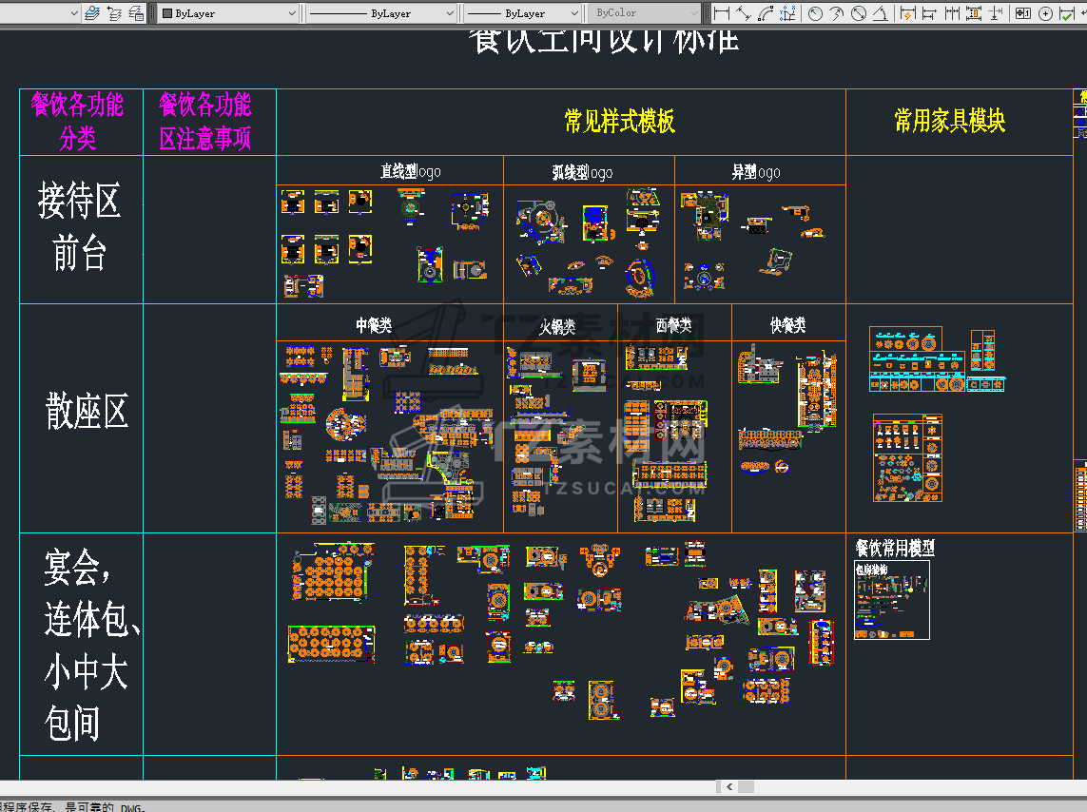Open the ByLayer color control dropdown

[x=229, y=12]
